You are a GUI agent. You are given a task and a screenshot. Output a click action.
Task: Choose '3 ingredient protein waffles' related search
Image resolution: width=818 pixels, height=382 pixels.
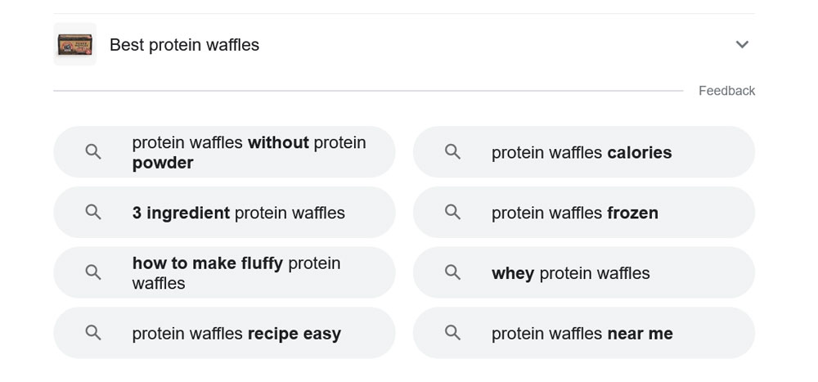(x=224, y=212)
